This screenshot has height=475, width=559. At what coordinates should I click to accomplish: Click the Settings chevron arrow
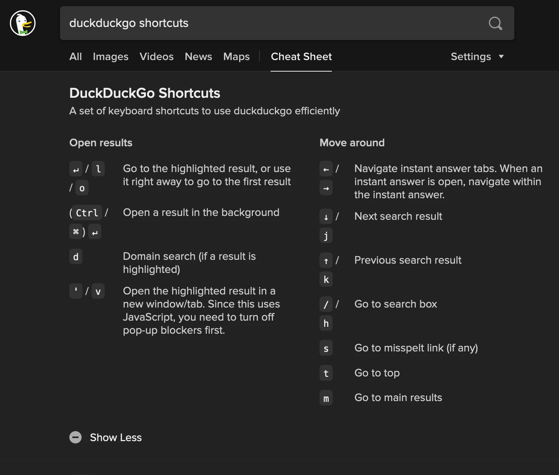[x=501, y=57]
